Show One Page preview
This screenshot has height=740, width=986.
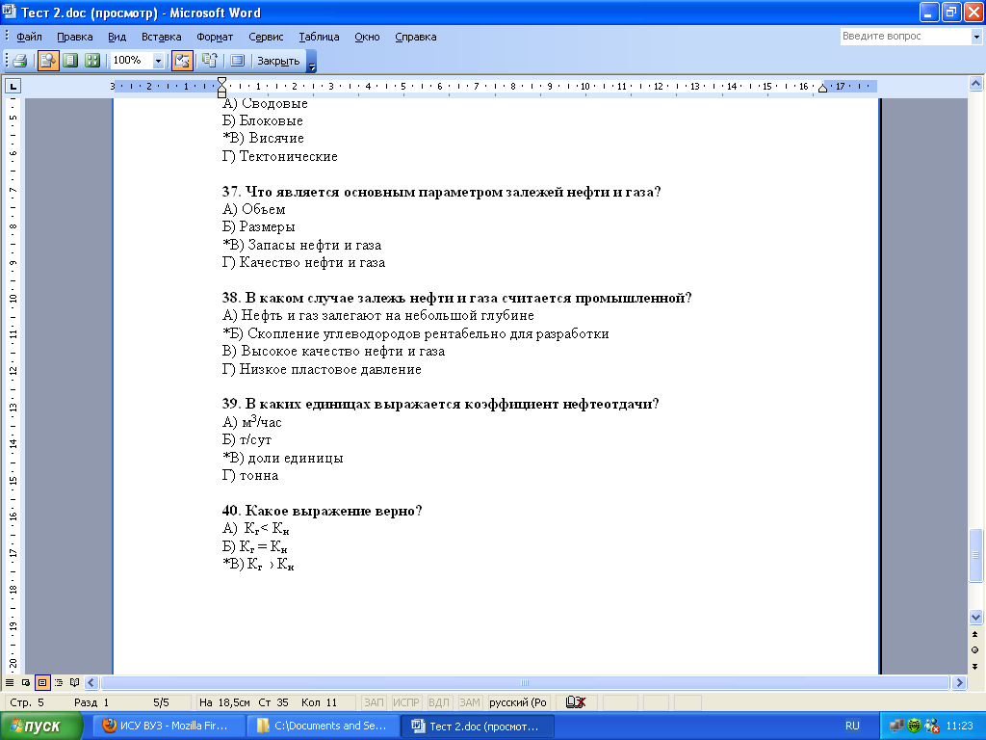tap(70, 61)
